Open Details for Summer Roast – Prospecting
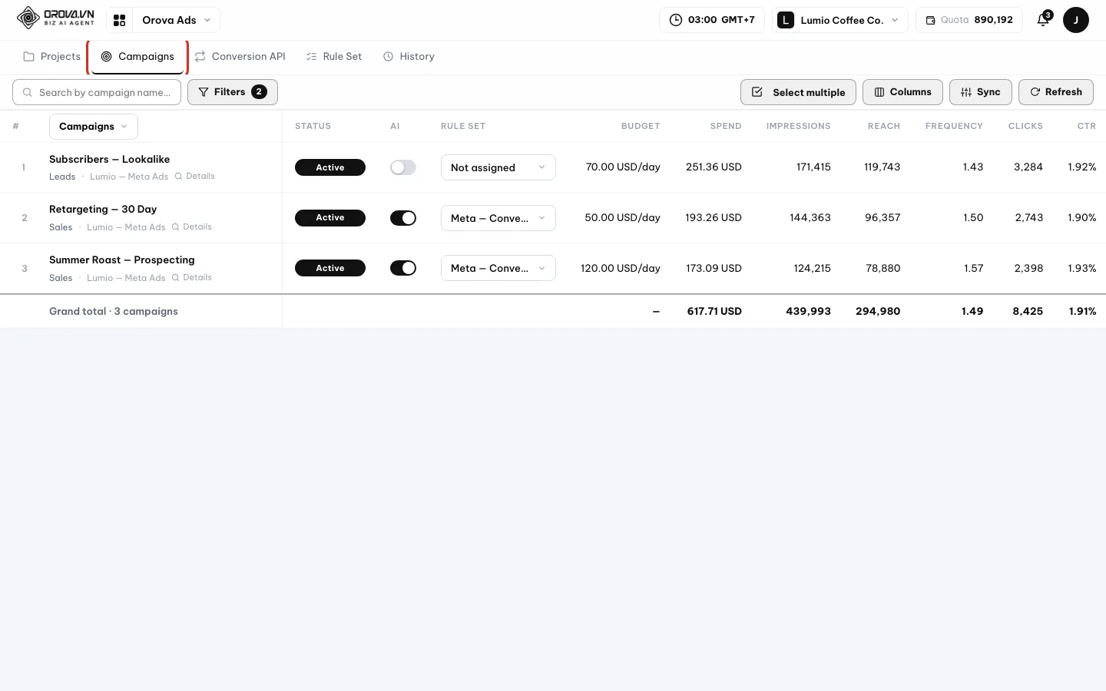1106x691 pixels. pos(192,278)
